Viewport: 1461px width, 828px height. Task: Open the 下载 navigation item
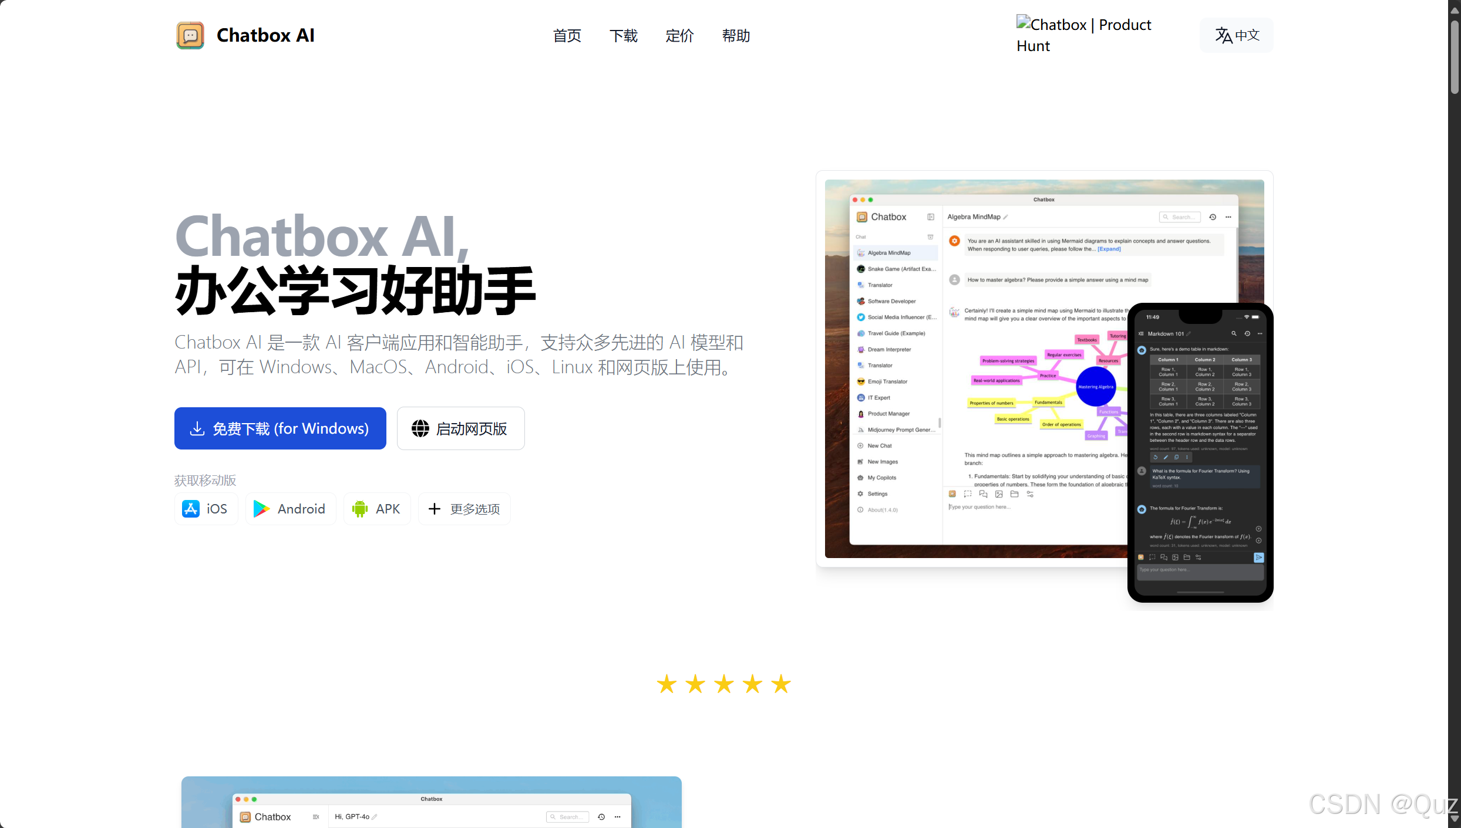click(623, 36)
